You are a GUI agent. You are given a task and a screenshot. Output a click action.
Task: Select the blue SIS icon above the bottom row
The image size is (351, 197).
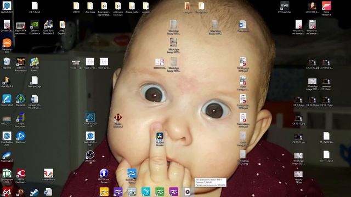pyautogui.click(x=132, y=173)
